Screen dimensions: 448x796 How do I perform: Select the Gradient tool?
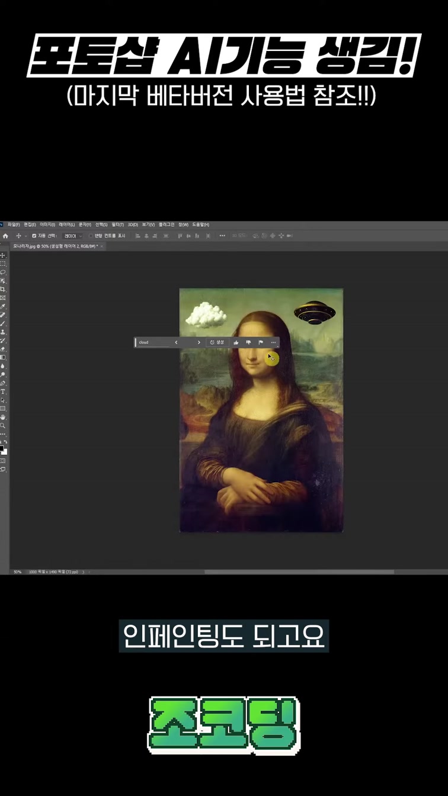coord(3,357)
